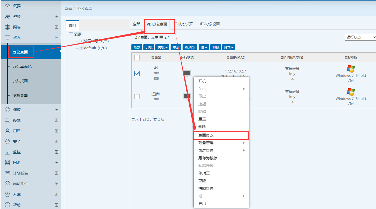The height and width of the screenshot is (209, 376).
Task: Choose 快照管理 in the context menu
Action: pyautogui.click(x=206, y=188)
